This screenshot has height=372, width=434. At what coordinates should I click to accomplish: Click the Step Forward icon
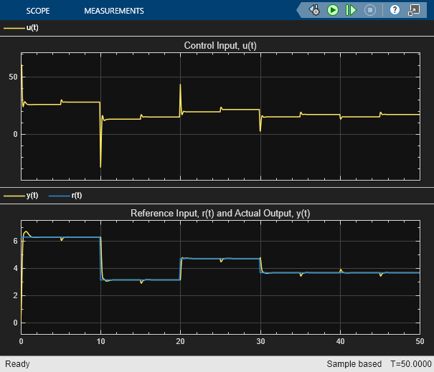coord(351,10)
